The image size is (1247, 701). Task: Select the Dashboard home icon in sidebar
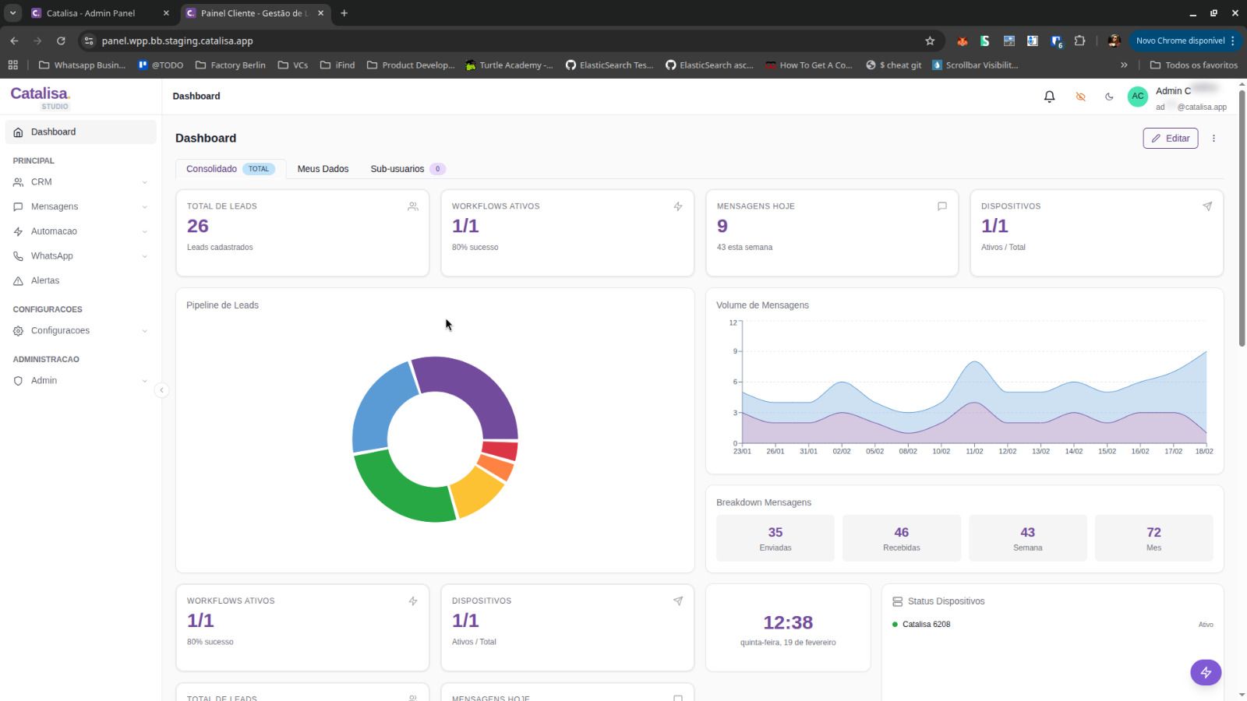pyautogui.click(x=18, y=132)
